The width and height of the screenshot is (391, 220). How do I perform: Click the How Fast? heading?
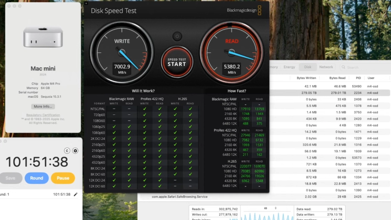coord(237,91)
